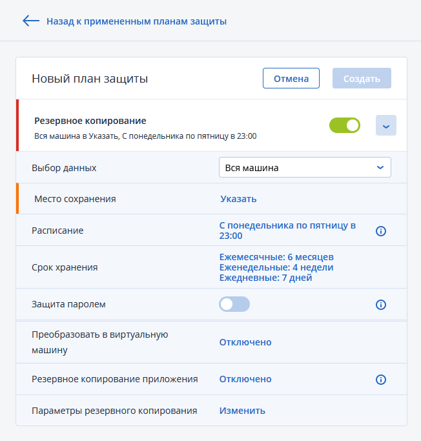Click Указать to set backup location
Viewport: 421px width, 441px height.
[x=238, y=199]
